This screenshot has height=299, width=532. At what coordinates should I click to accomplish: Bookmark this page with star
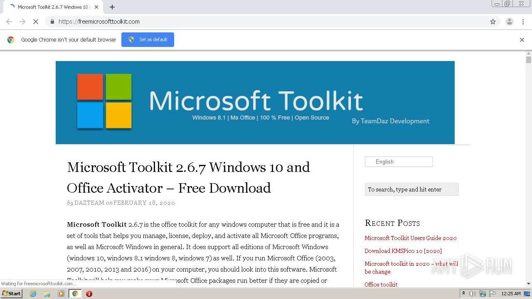(493, 22)
